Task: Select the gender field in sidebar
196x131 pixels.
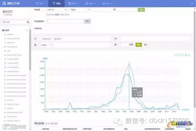Action: coord(10,108)
